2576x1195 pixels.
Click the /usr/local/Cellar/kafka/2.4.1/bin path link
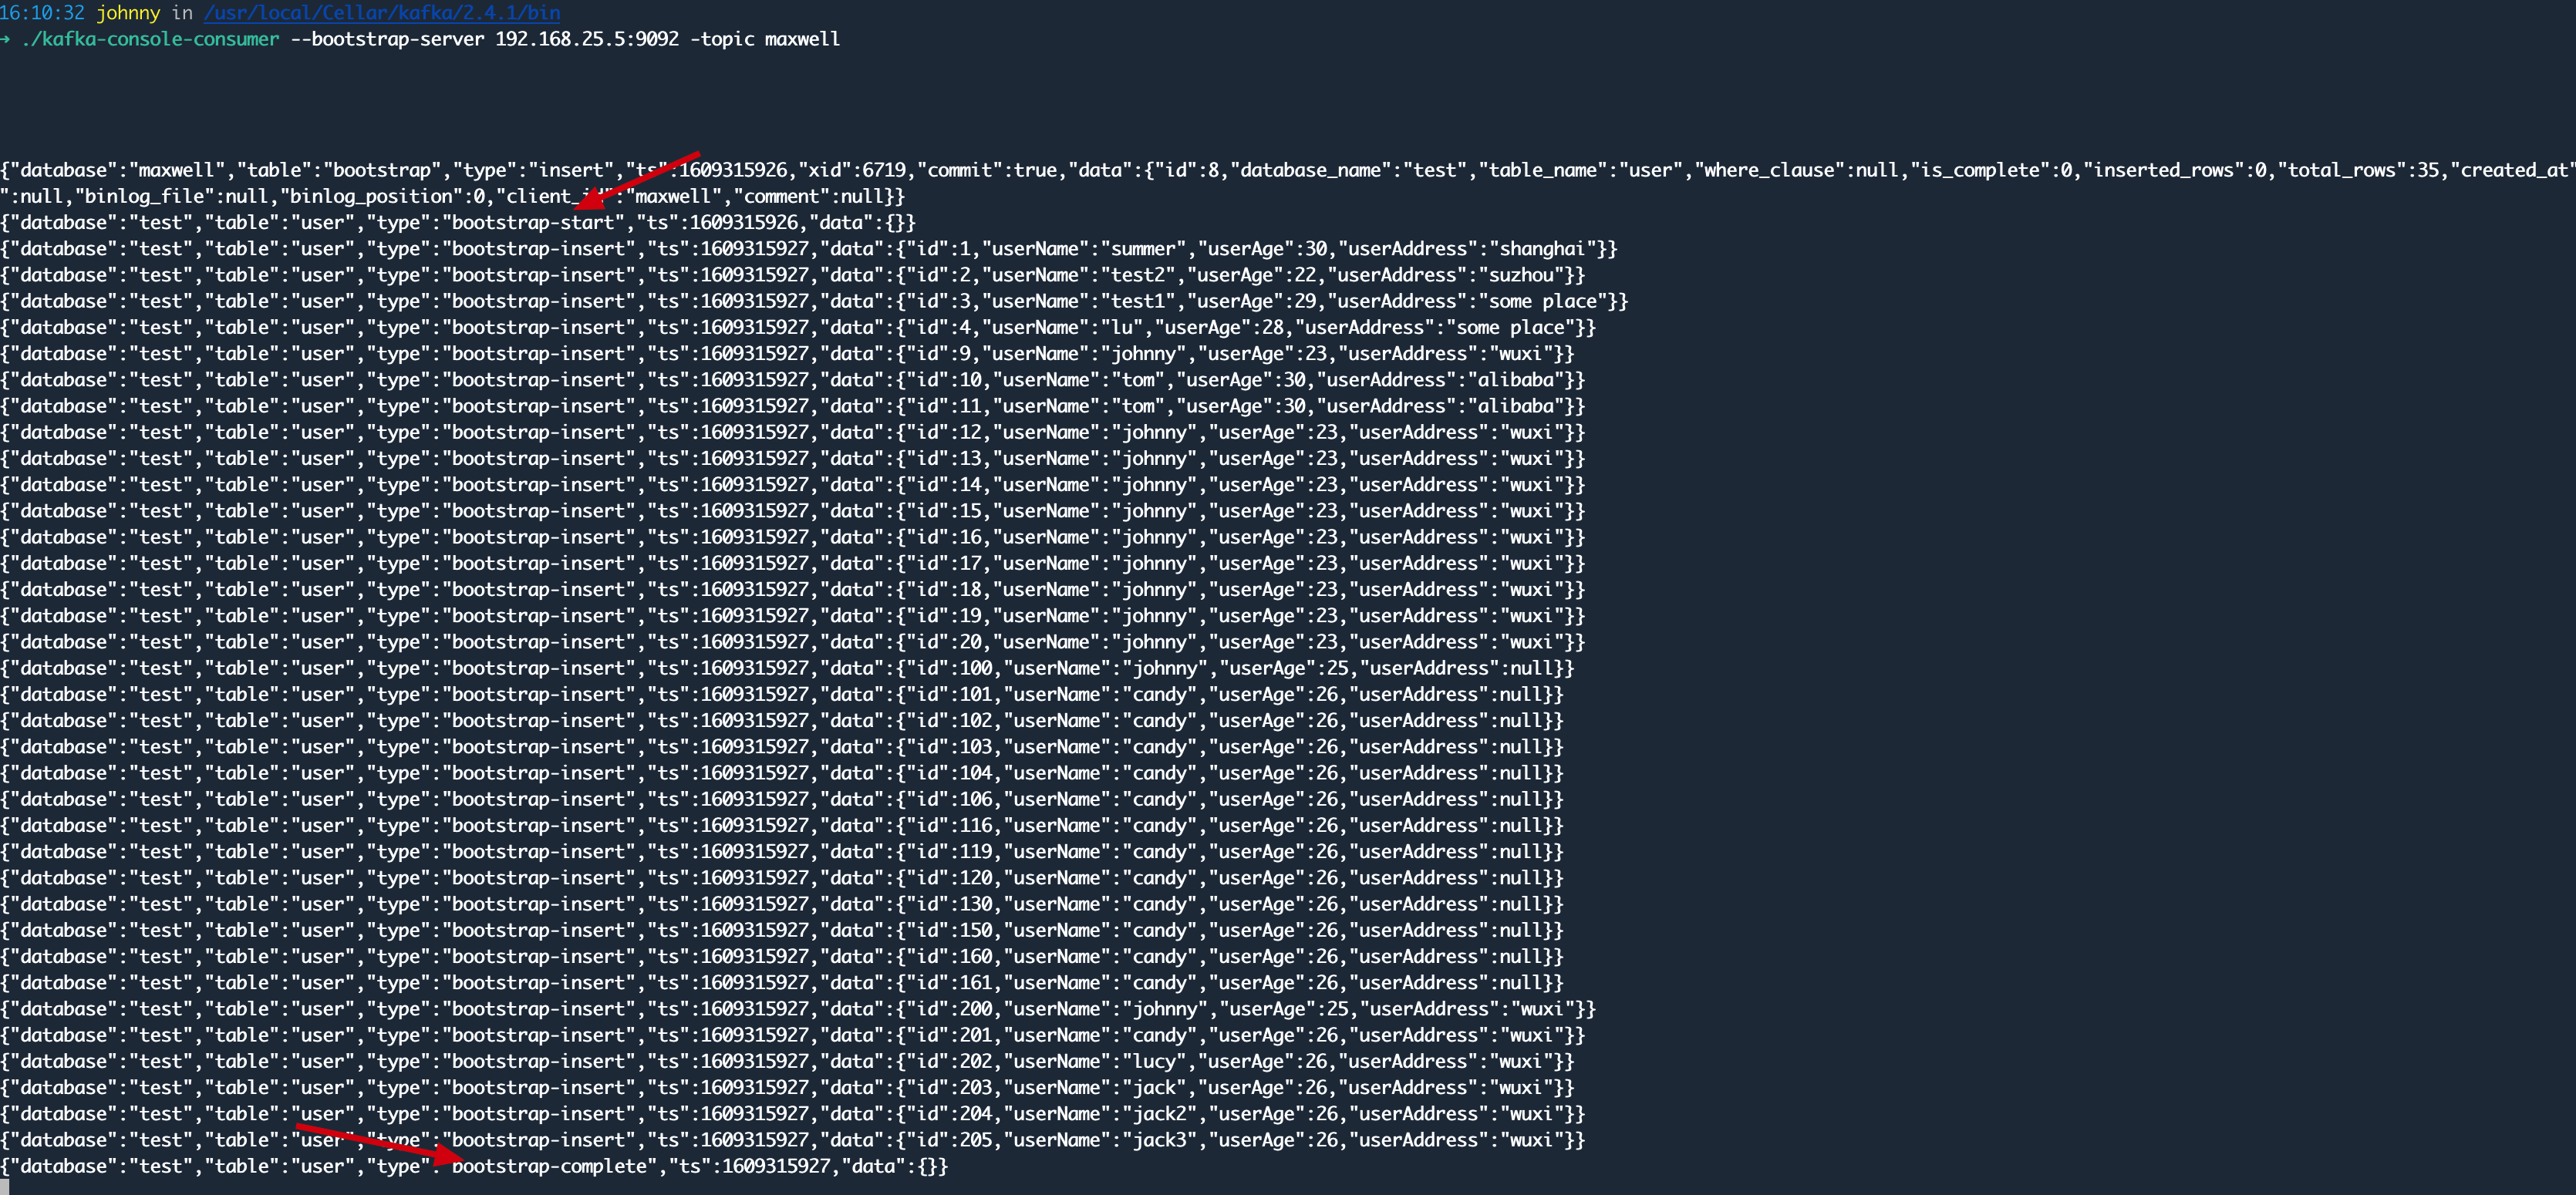[x=382, y=13]
